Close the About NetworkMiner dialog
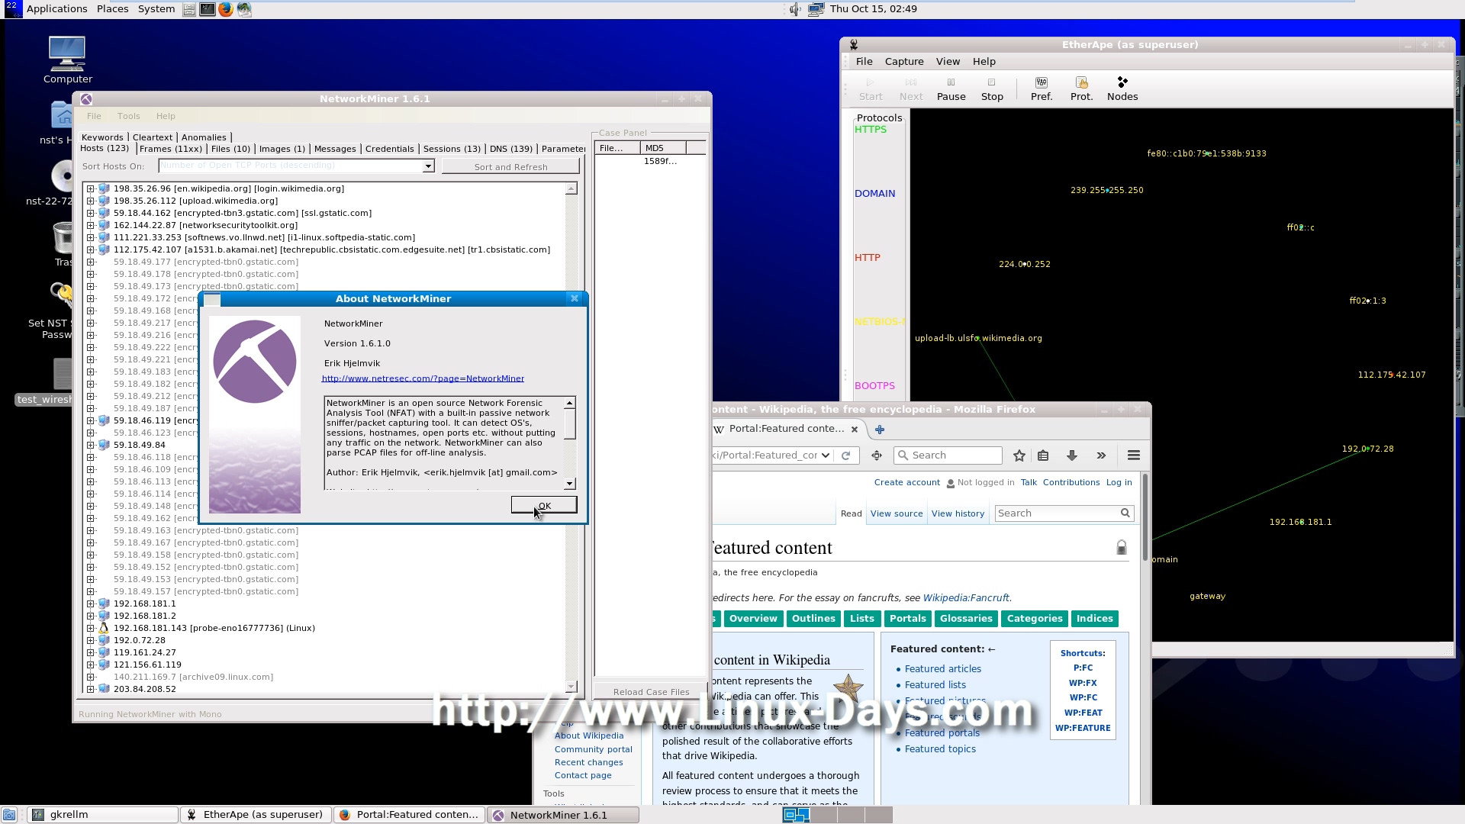Image resolution: width=1465 pixels, height=824 pixels. 575,298
